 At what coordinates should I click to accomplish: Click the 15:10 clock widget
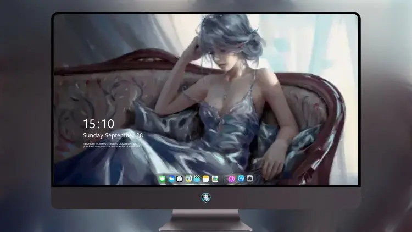click(98, 124)
